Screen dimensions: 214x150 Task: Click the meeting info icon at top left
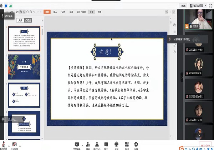click(x=1, y=6)
